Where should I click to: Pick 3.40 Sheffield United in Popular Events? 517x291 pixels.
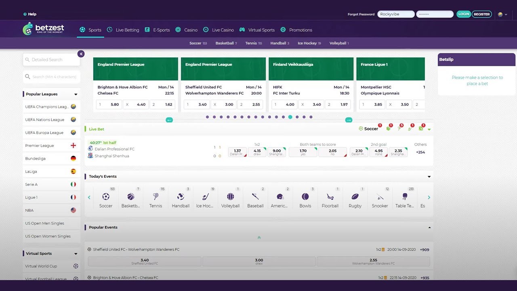pos(145,262)
